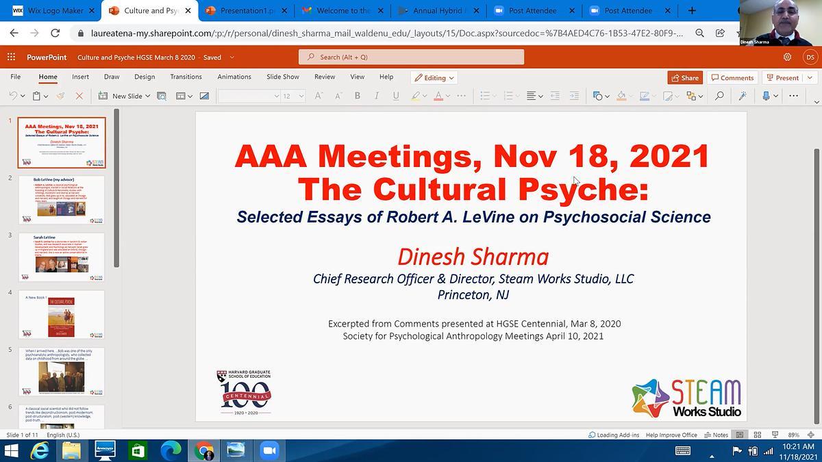
Task: Start slideshow from status bar icon
Action: 775,435
